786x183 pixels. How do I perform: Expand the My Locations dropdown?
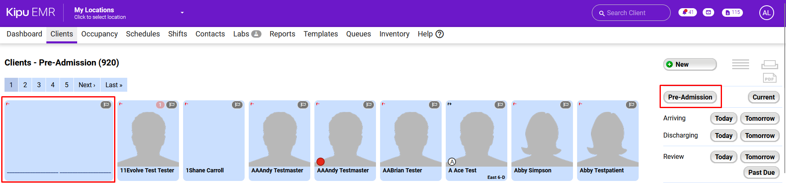(182, 13)
